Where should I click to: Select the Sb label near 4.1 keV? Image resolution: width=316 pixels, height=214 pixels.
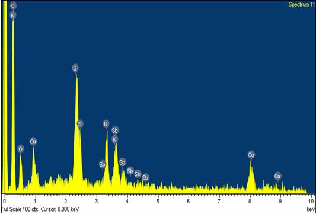130,171
